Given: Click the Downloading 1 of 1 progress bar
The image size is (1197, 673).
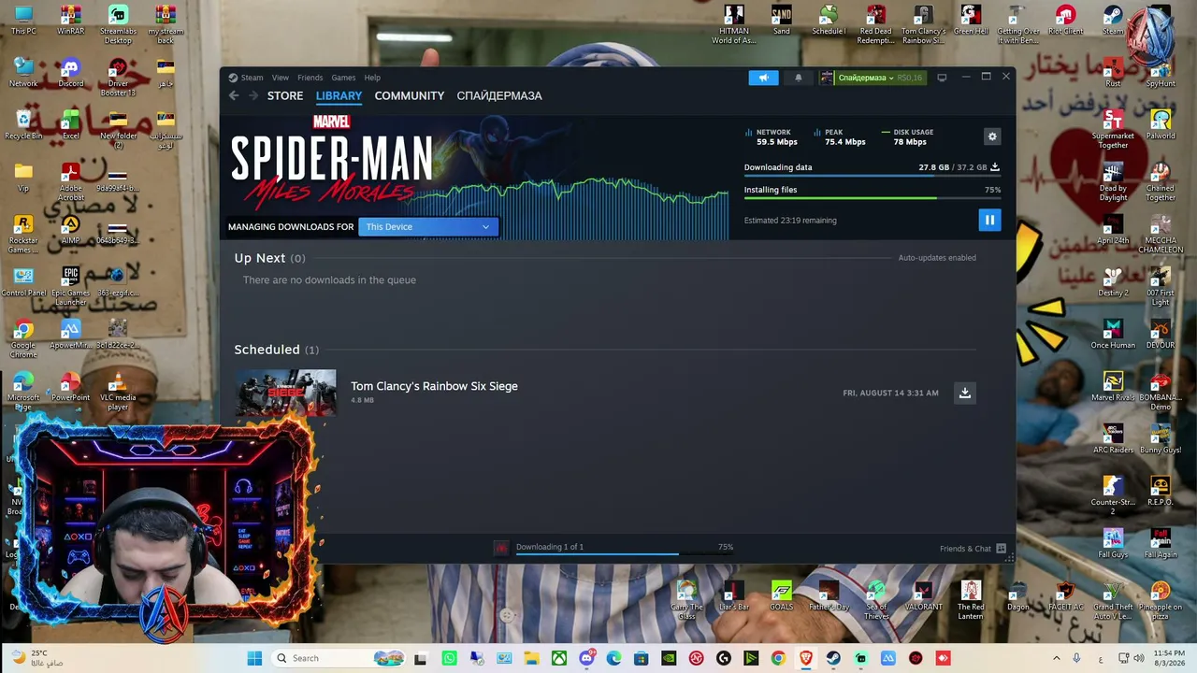Looking at the screenshot, I should (625, 553).
